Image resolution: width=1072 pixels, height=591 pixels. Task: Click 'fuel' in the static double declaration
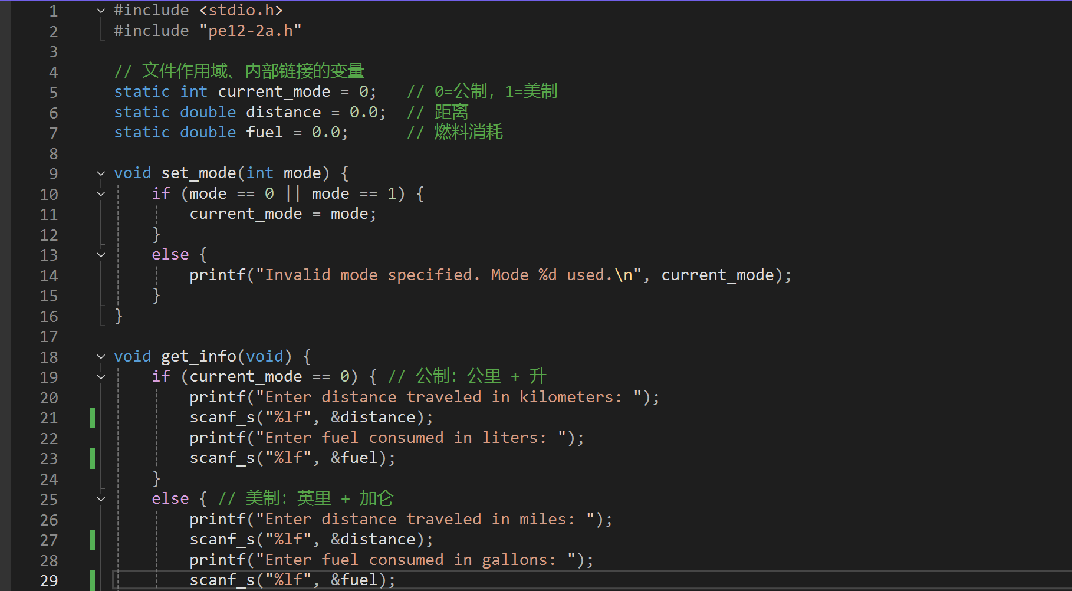tap(265, 133)
